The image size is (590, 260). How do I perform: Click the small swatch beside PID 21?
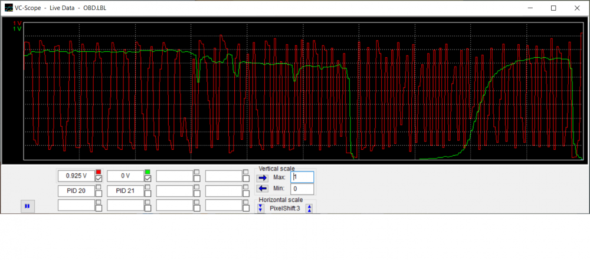[147, 187]
